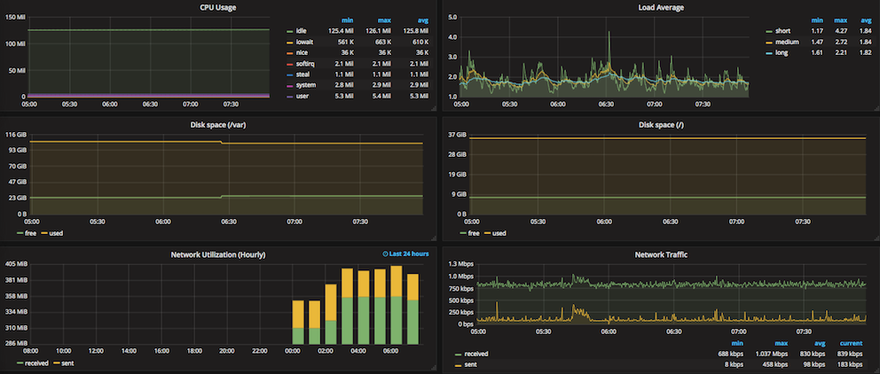
Task: Click the idle min value 125.4 Mil
Action: click(x=341, y=31)
